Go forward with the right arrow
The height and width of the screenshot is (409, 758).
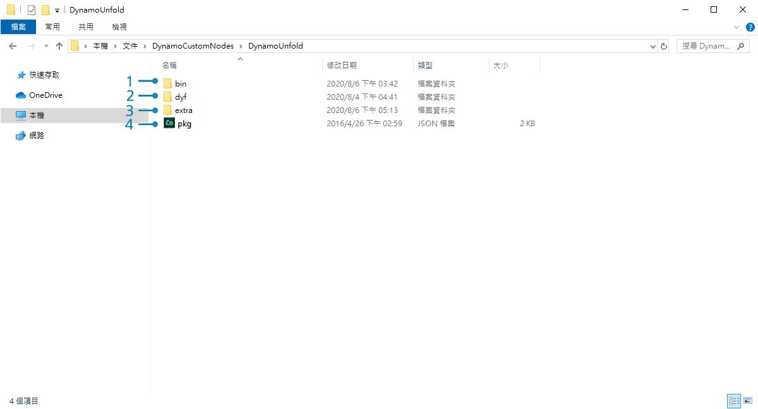click(30, 46)
